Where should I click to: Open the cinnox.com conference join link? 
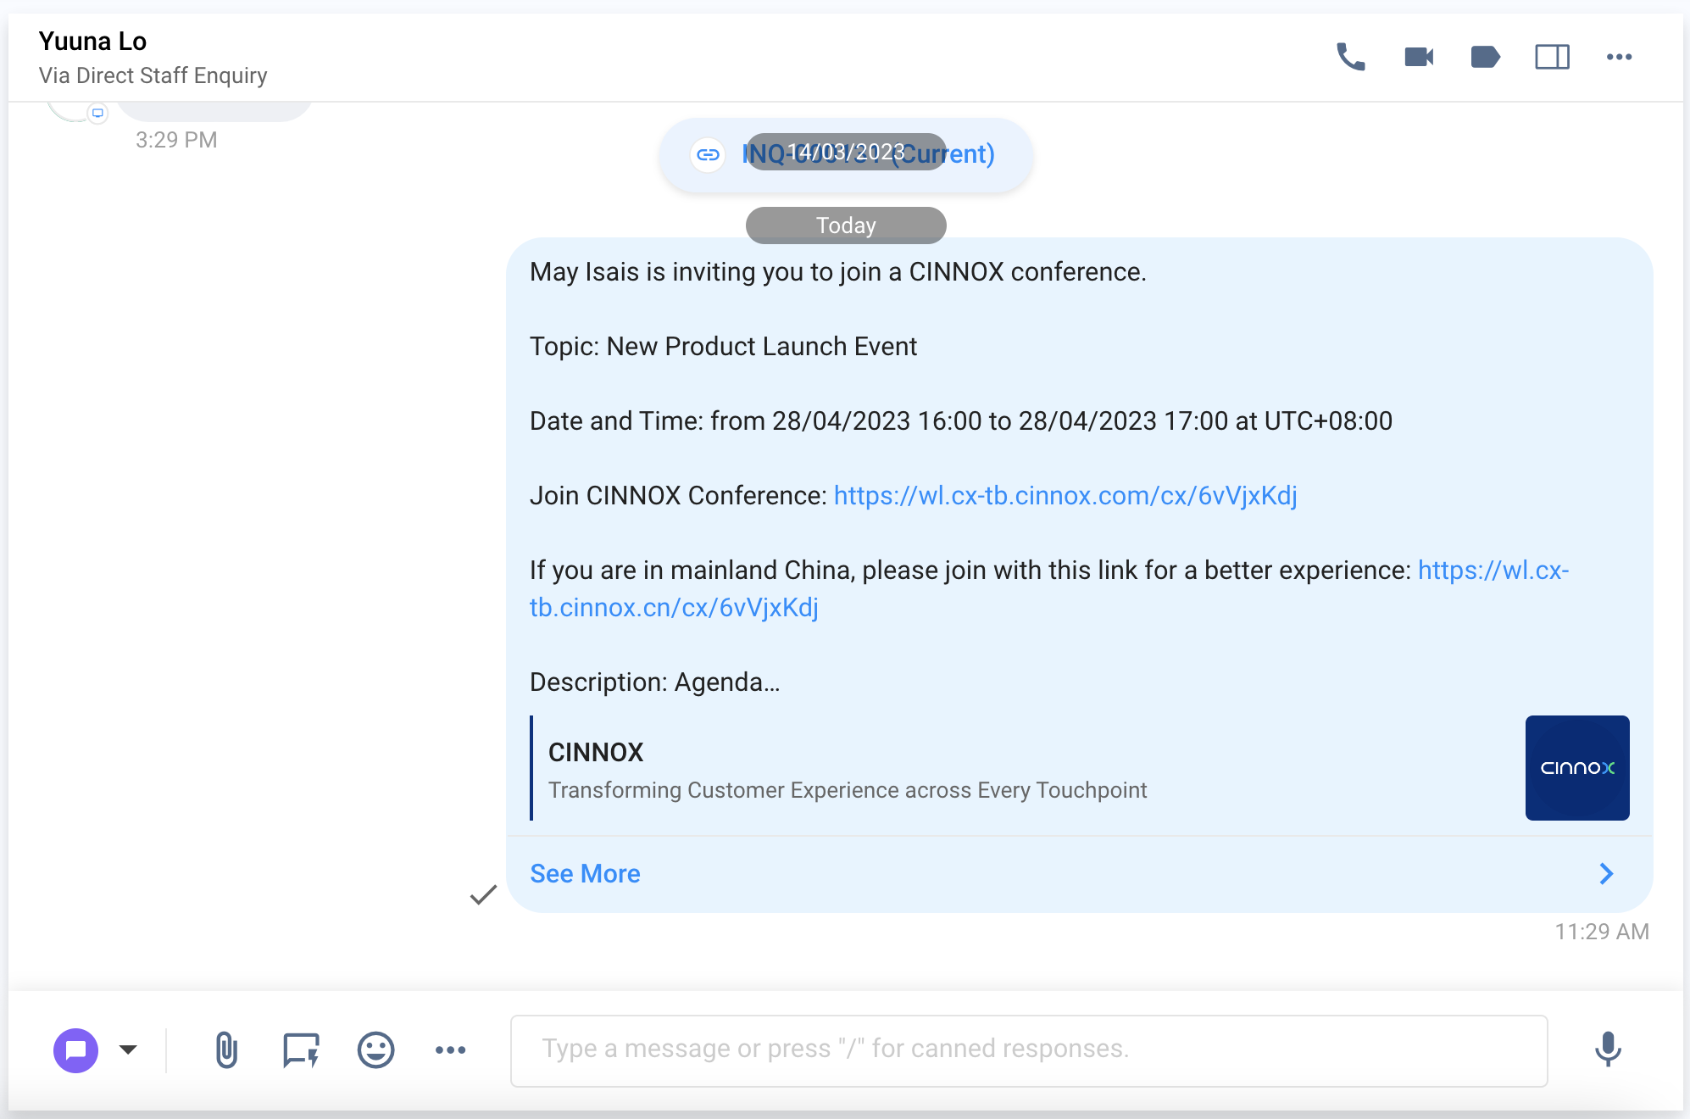click(1065, 496)
